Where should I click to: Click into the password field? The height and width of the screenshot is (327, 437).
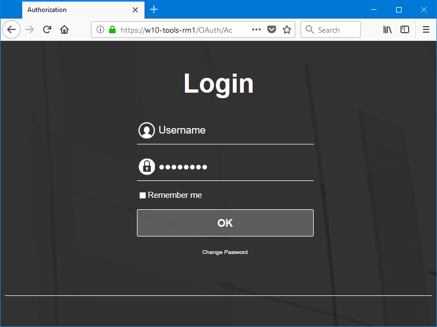(x=235, y=167)
